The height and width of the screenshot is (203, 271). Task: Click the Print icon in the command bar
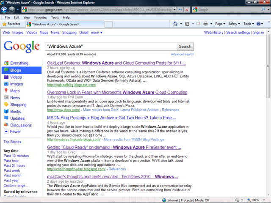tap(205, 24)
